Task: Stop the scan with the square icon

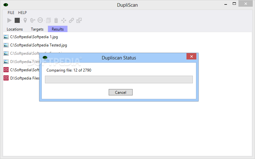Action: click(x=17, y=20)
